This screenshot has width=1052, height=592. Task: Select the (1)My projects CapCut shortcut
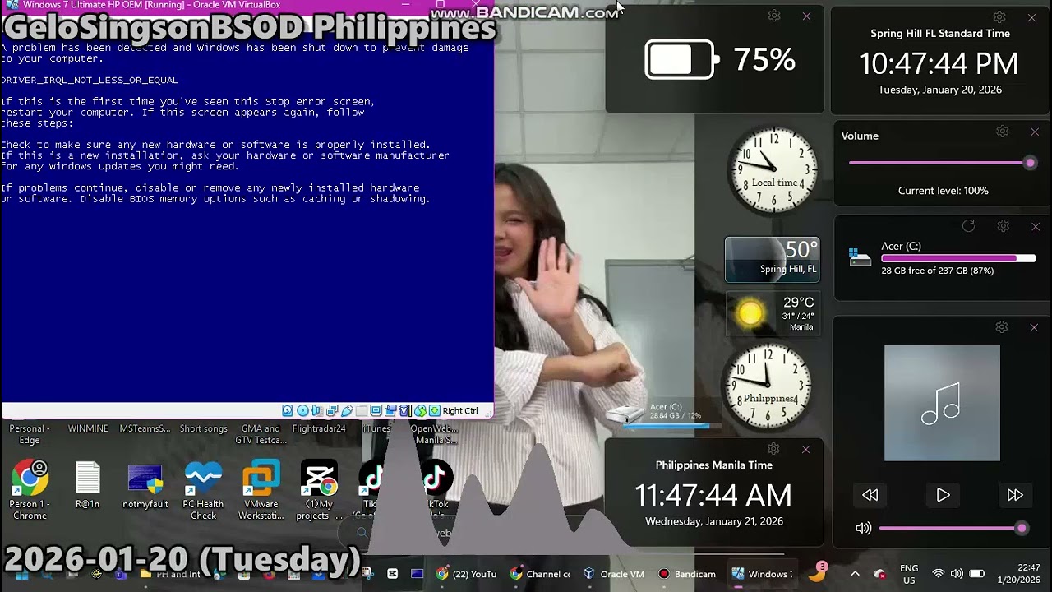coord(319,491)
